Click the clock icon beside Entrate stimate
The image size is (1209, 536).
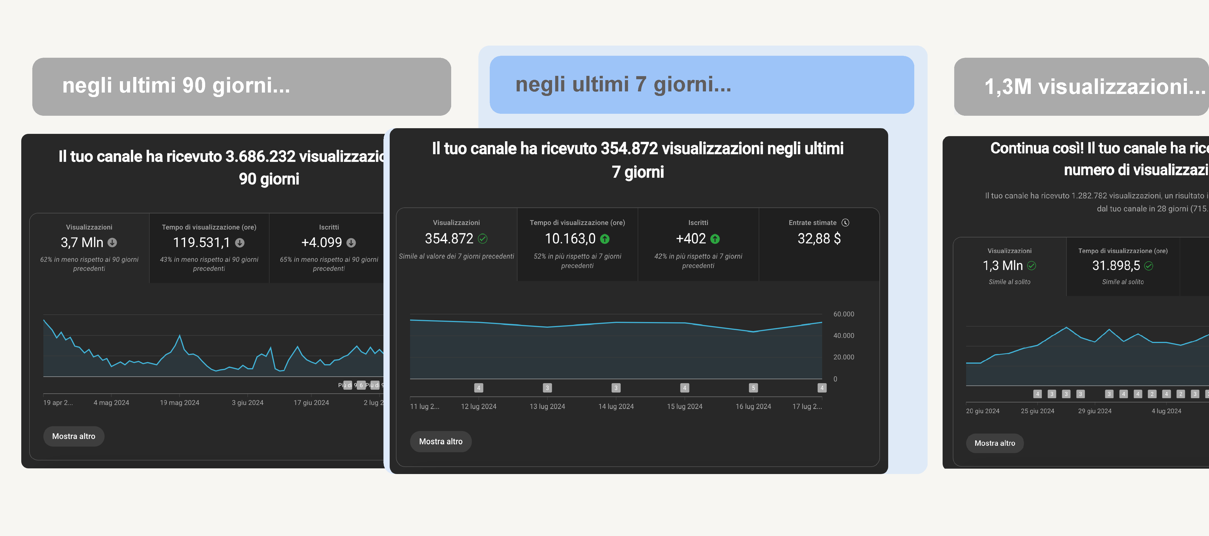[x=845, y=222]
